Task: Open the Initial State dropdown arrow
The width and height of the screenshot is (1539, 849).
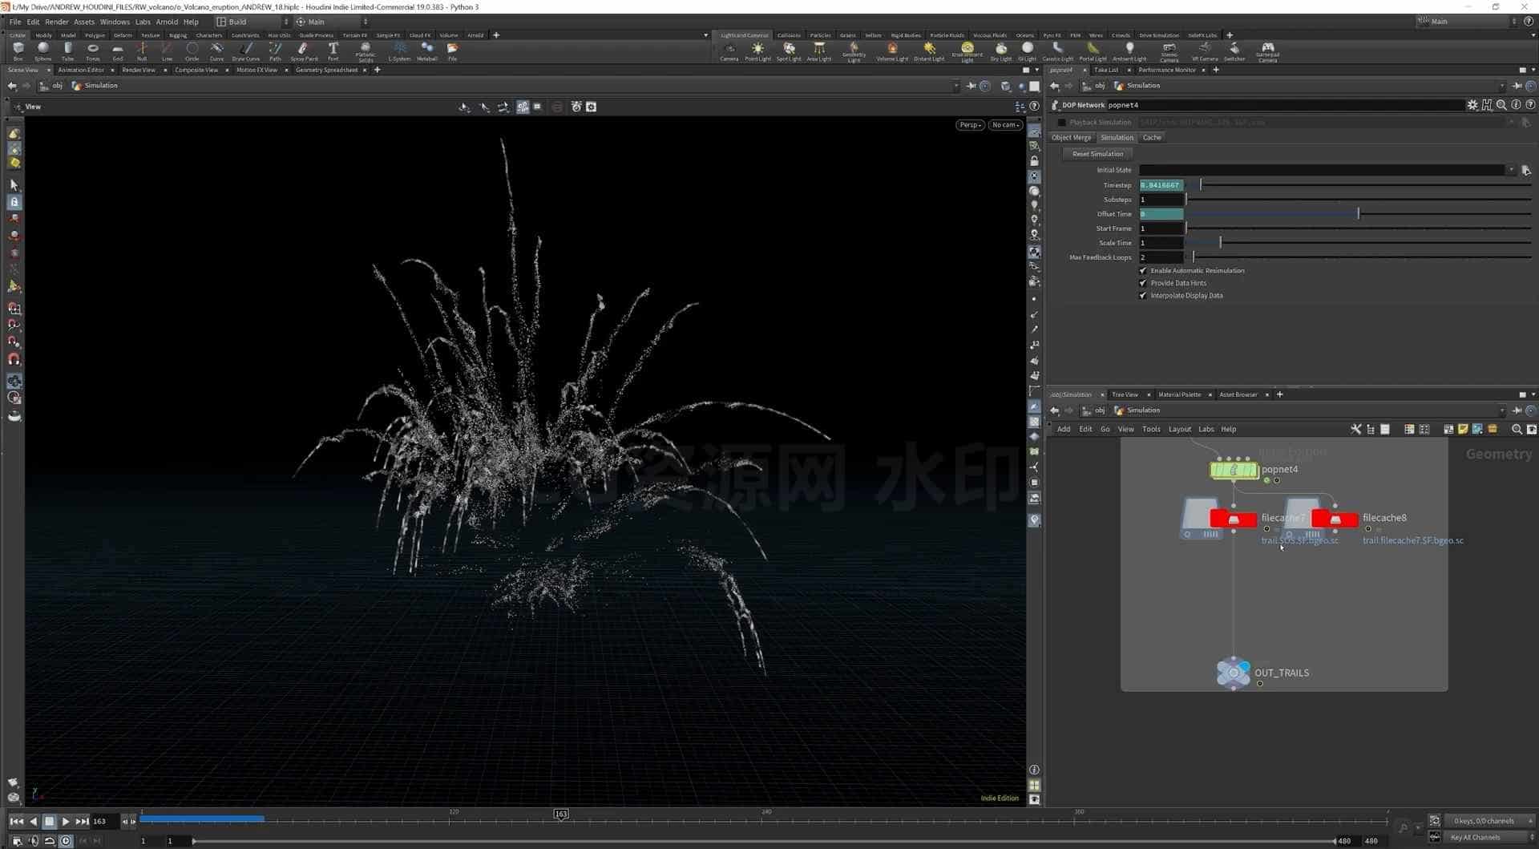Action: [x=1511, y=170]
